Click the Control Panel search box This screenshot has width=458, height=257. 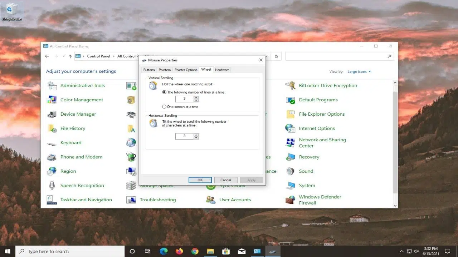pos(336,56)
